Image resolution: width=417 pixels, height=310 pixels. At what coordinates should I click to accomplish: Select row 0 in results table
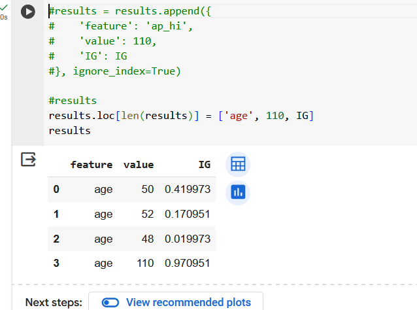pyautogui.click(x=131, y=190)
